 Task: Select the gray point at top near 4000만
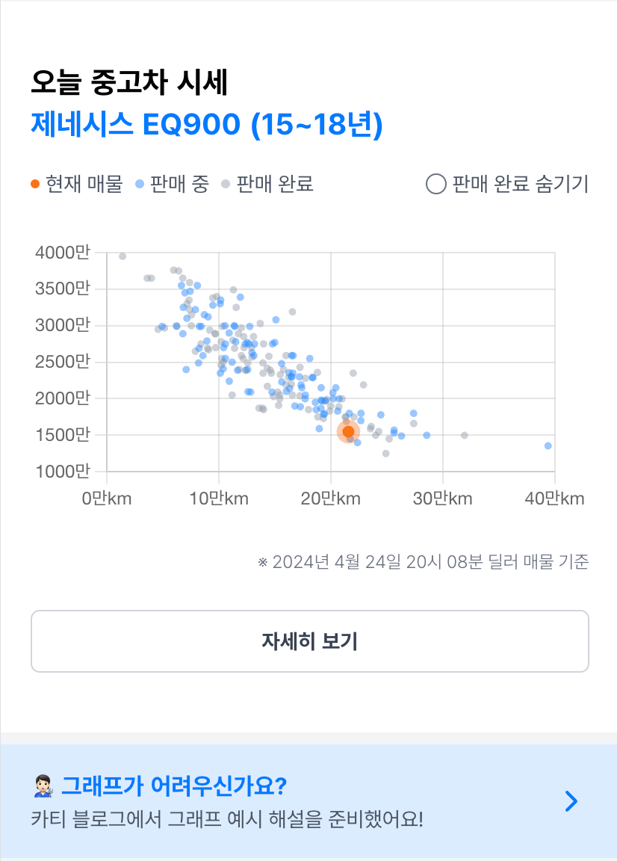(123, 256)
